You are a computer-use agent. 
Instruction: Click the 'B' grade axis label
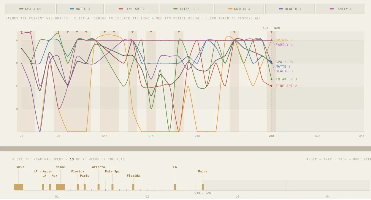(17, 63)
